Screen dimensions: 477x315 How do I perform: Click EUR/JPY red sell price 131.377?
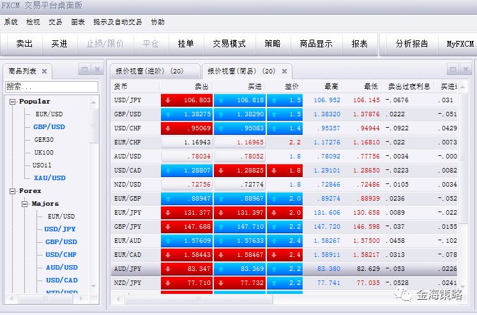[186, 213]
